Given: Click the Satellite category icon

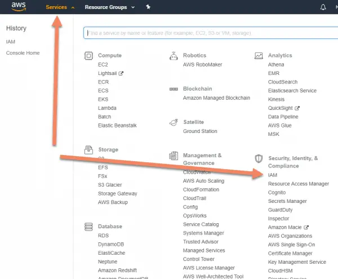Looking at the screenshot, I should click(174, 122).
